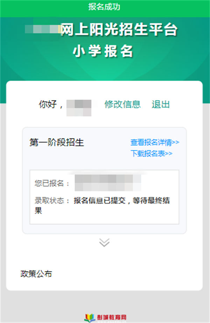210x323 pixels.
Task: Click the blurred registered school name
Action: (108, 183)
